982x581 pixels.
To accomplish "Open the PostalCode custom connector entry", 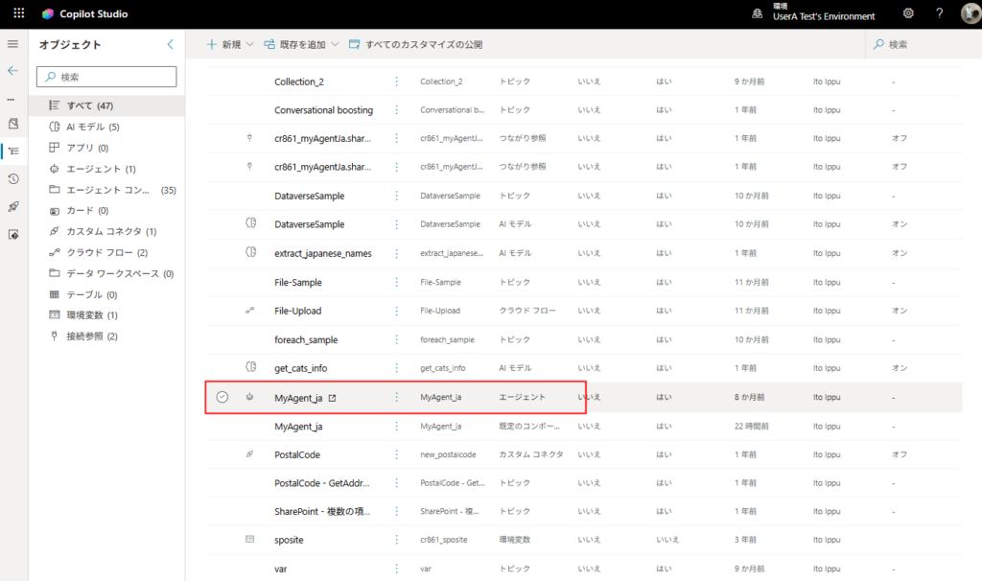I will tap(297, 454).
